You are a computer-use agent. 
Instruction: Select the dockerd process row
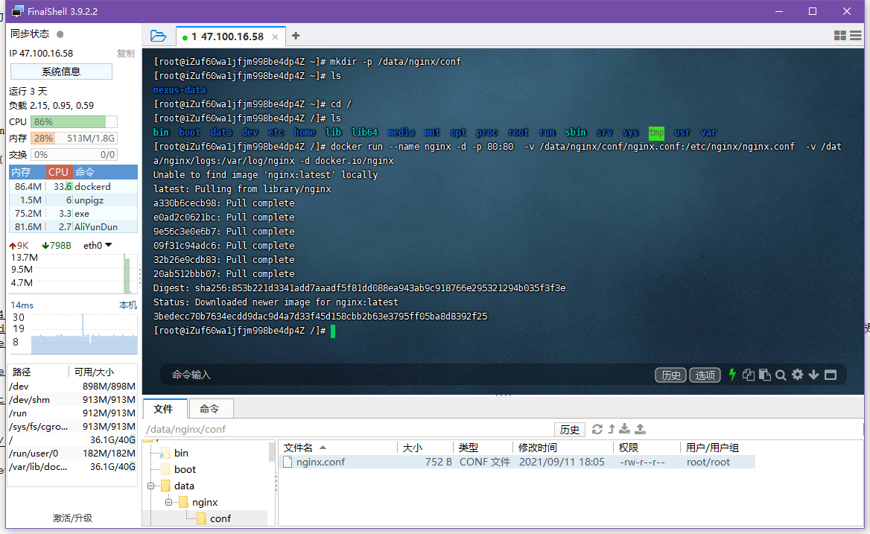tap(73, 187)
